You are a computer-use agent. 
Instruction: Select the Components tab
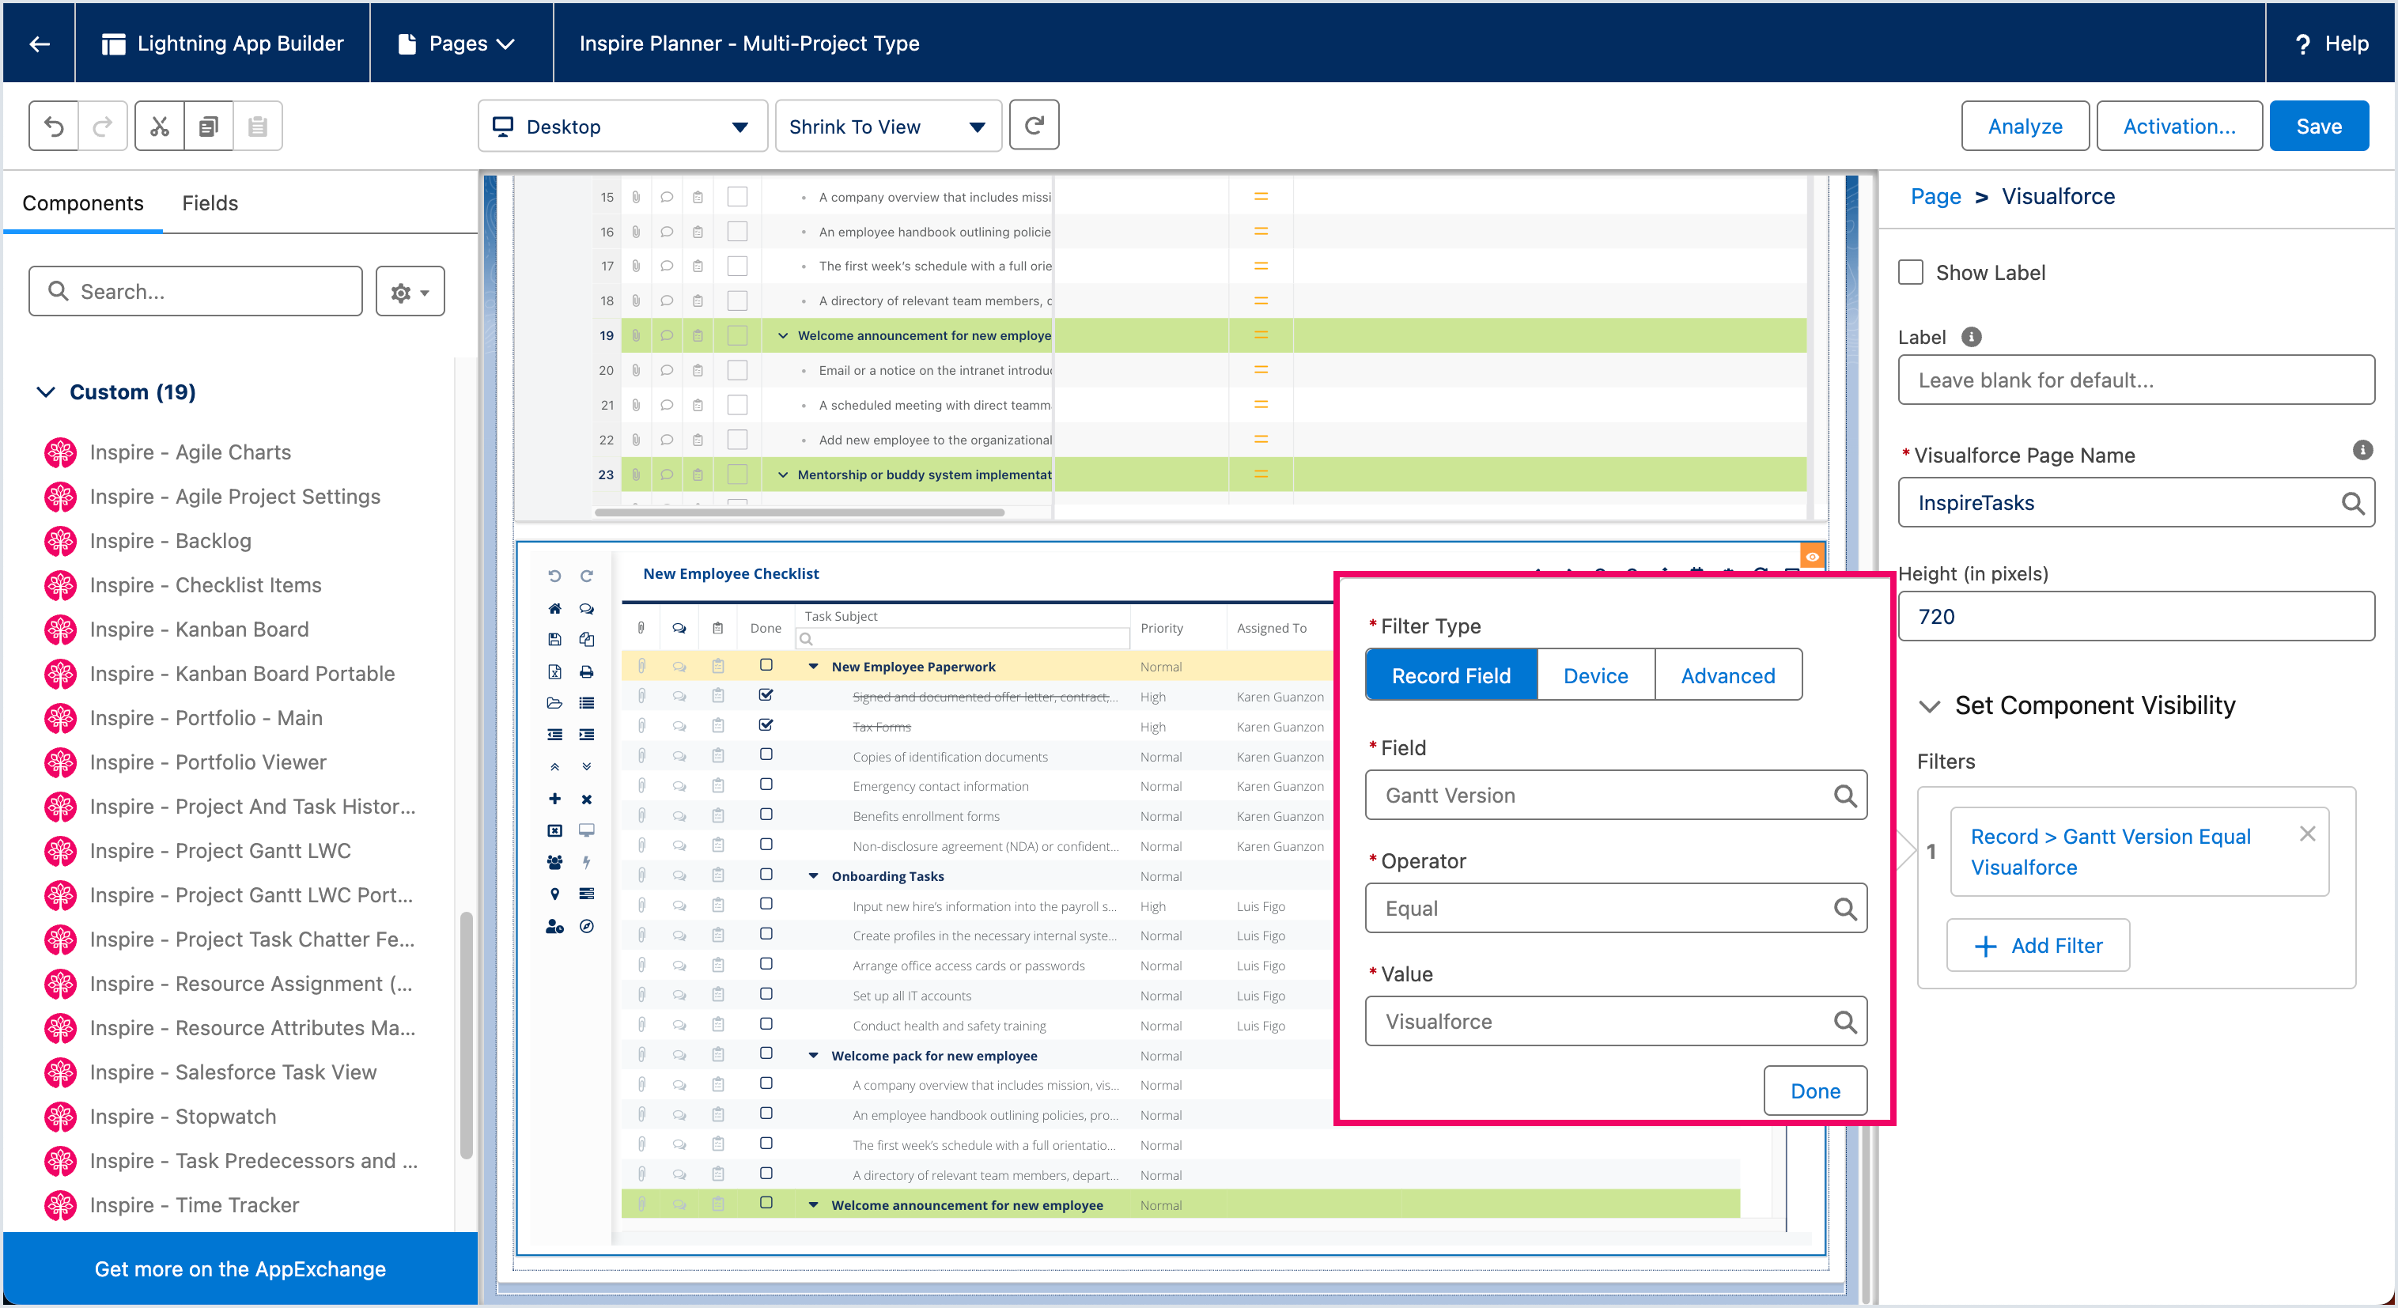[83, 203]
